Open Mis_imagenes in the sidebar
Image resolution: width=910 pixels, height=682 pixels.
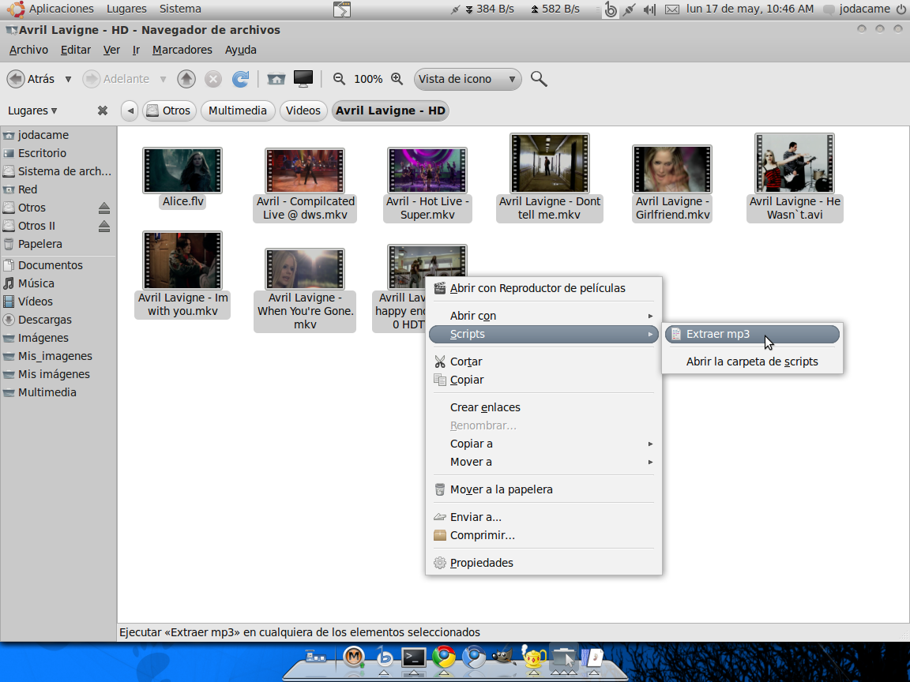coord(55,356)
